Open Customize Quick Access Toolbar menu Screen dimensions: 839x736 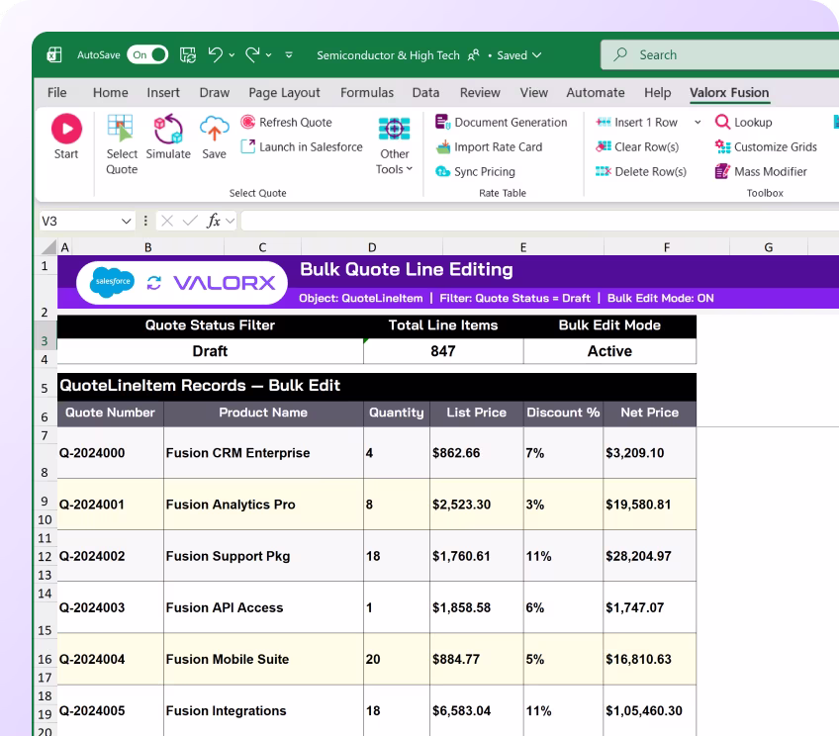pyautogui.click(x=289, y=55)
